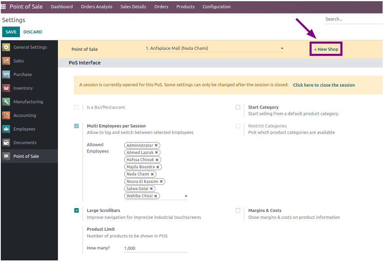Select the Accounting icon in sidebar
The image size is (385, 262).
click(x=6, y=115)
